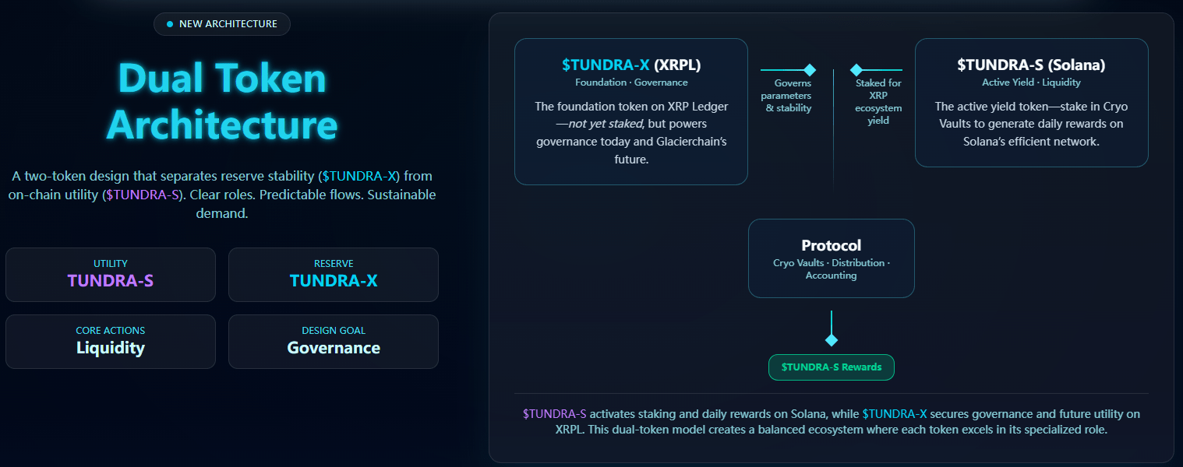Open the $TUNDRA-X (XRPL) diagram card
Viewport: 1183px width, 467px height.
631,111
